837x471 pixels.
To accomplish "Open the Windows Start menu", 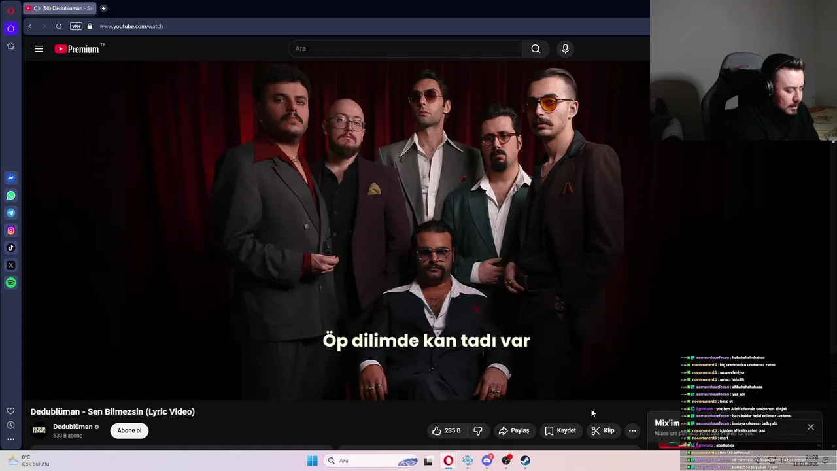I will (313, 461).
